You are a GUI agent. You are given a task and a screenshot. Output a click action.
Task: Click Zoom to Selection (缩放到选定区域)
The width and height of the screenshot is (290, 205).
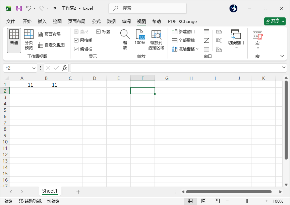pos(156,39)
